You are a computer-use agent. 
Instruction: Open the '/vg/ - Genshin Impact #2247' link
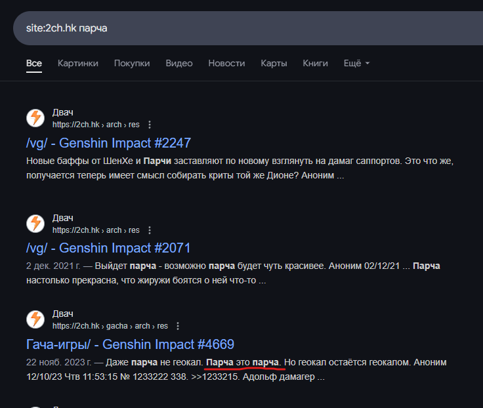(x=108, y=143)
